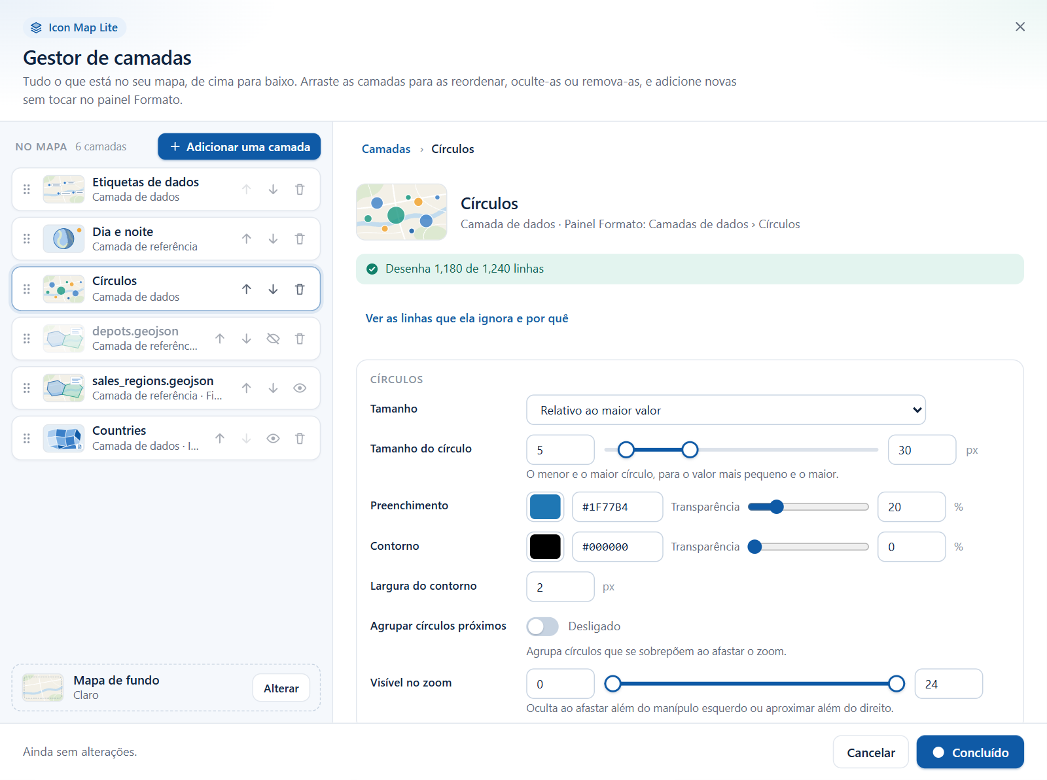The height and width of the screenshot is (780, 1047).
Task: Toggle Agrupar círculos próximos switch
Action: coord(542,626)
